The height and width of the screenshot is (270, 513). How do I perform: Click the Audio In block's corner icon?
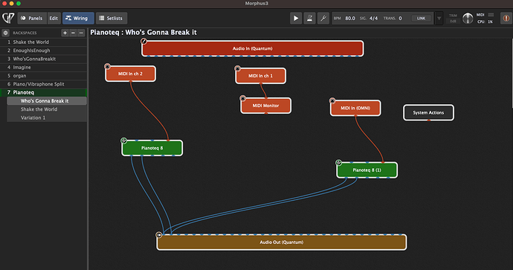pos(143,41)
